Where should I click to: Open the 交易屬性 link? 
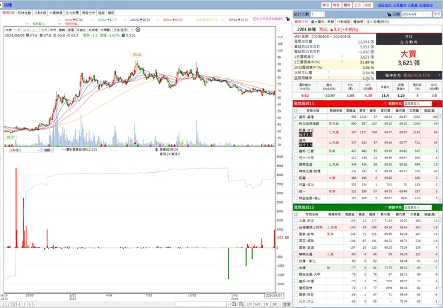click(399, 5)
